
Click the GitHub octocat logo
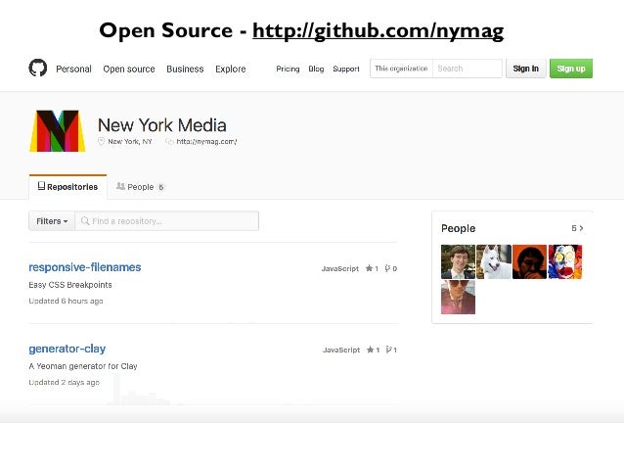(38, 69)
